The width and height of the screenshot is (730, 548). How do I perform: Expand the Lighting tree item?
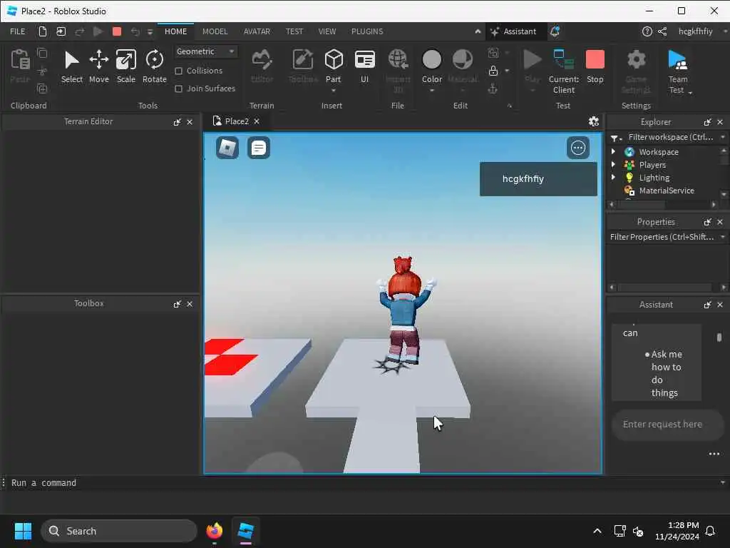(613, 177)
